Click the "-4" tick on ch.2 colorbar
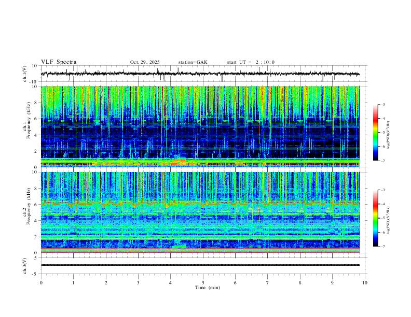 pos(383,204)
